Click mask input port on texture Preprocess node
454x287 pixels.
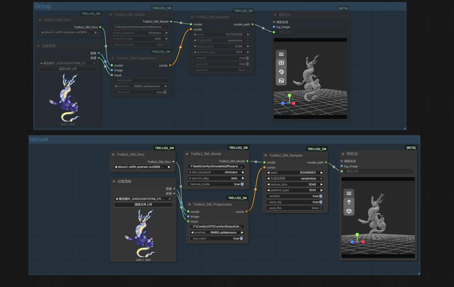(x=188, y=221)
